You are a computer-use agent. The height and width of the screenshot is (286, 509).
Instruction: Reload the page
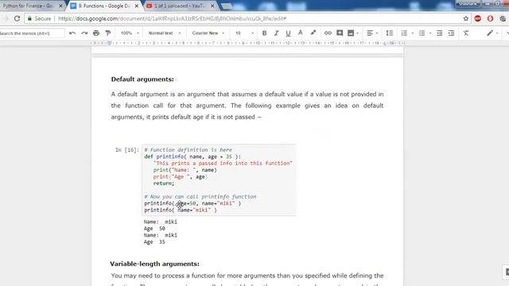coord(17,19)
